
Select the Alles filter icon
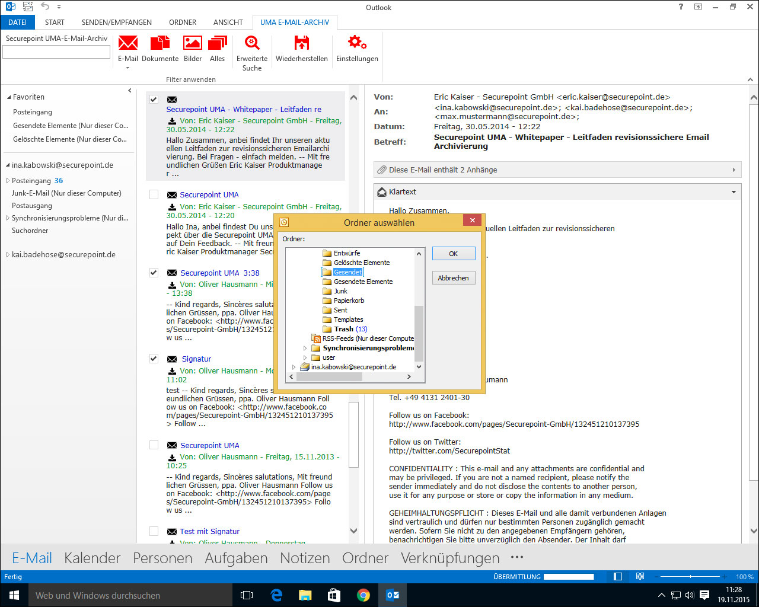coord(218,43)
